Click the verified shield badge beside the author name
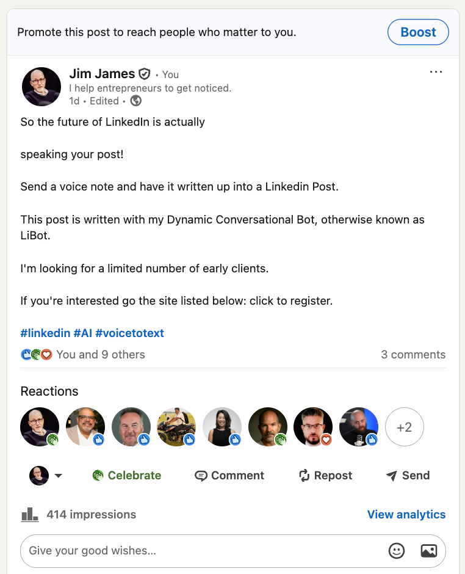 (x=145, y=74)
